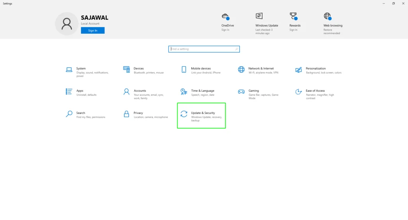Select the Gaming category label
This screenshot has height=220, width=408.
click(x=254, y=91)
